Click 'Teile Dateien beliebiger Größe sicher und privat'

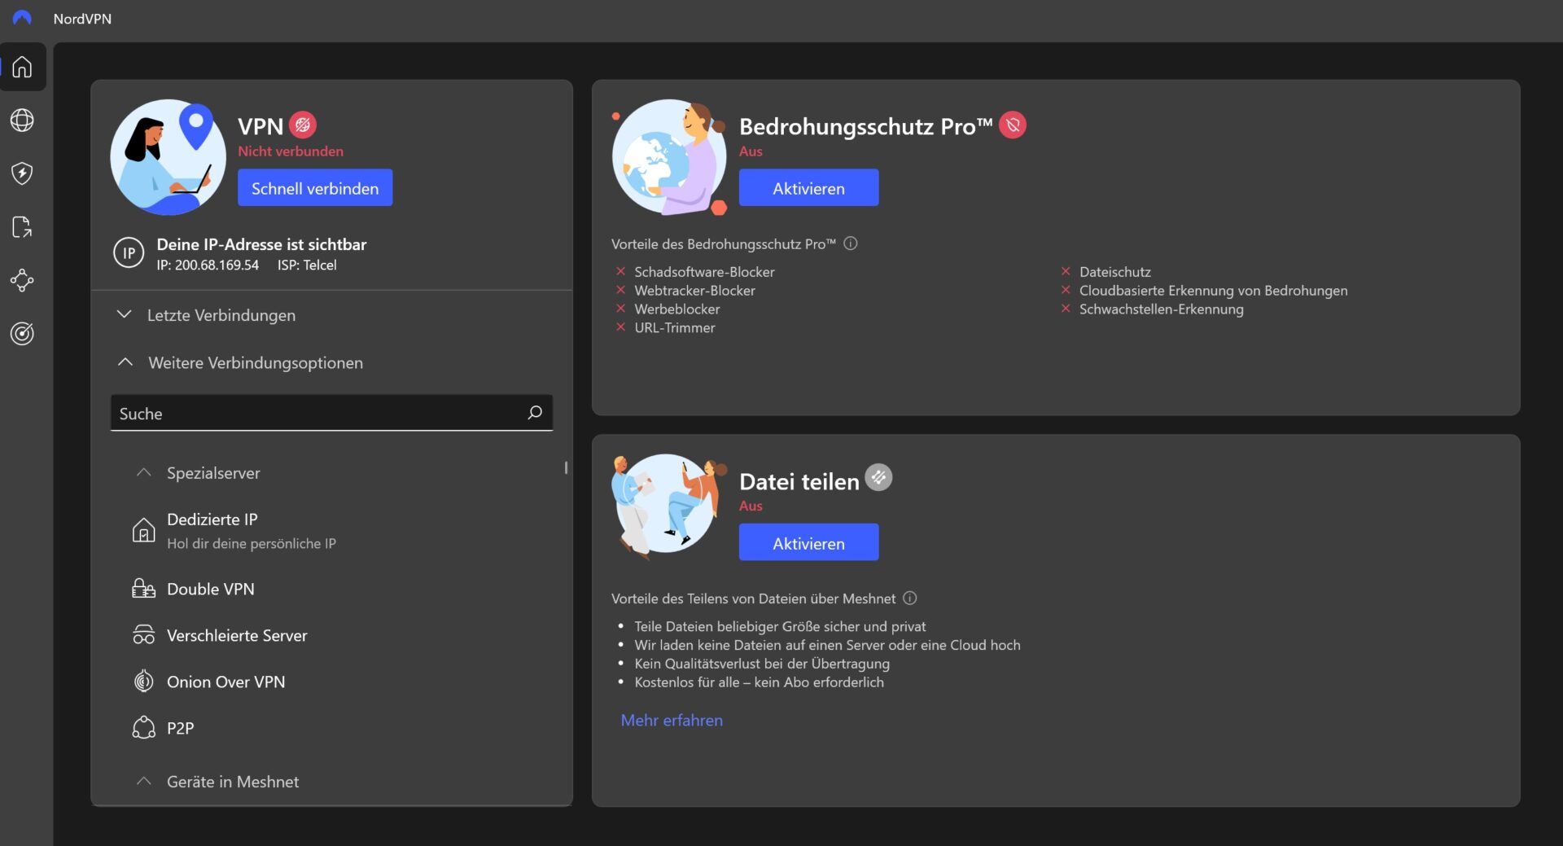coord(780,626)
